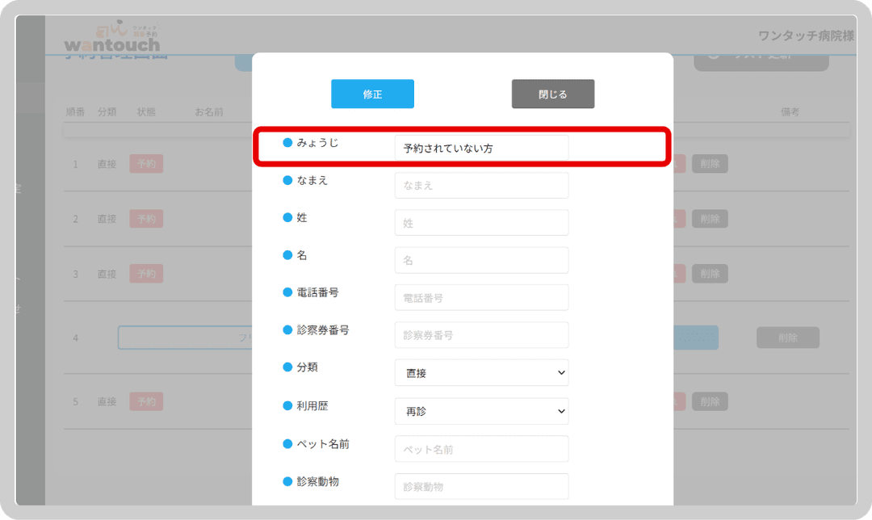This screenshot has width=872, height=520.
Task: Click 削除 button in row 4
Action: 787,338
